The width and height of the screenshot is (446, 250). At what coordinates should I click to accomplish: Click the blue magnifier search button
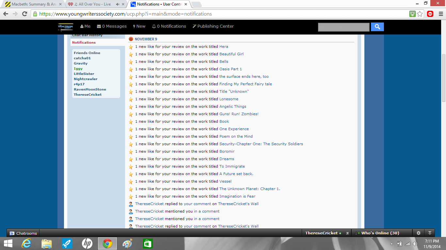(x=377, y=27)
